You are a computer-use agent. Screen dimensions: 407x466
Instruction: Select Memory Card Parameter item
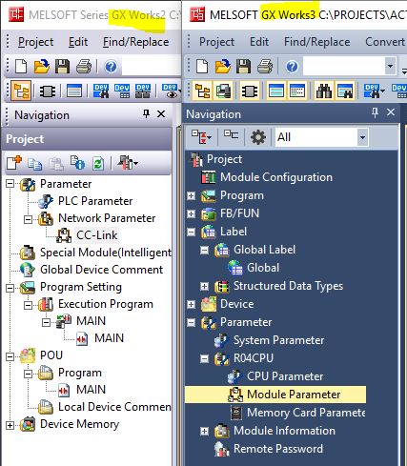click(306, 413)
